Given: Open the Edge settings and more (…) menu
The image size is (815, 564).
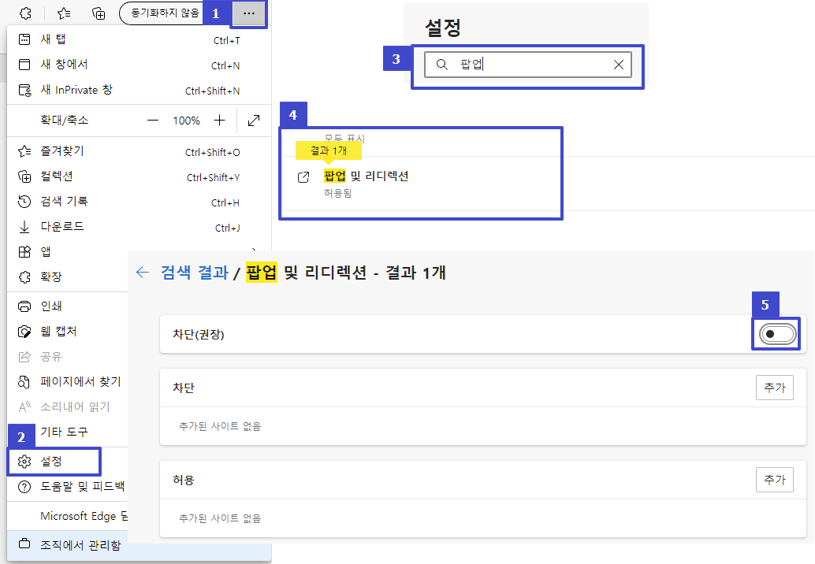Looking at the screenshot, I should point(249,13).
